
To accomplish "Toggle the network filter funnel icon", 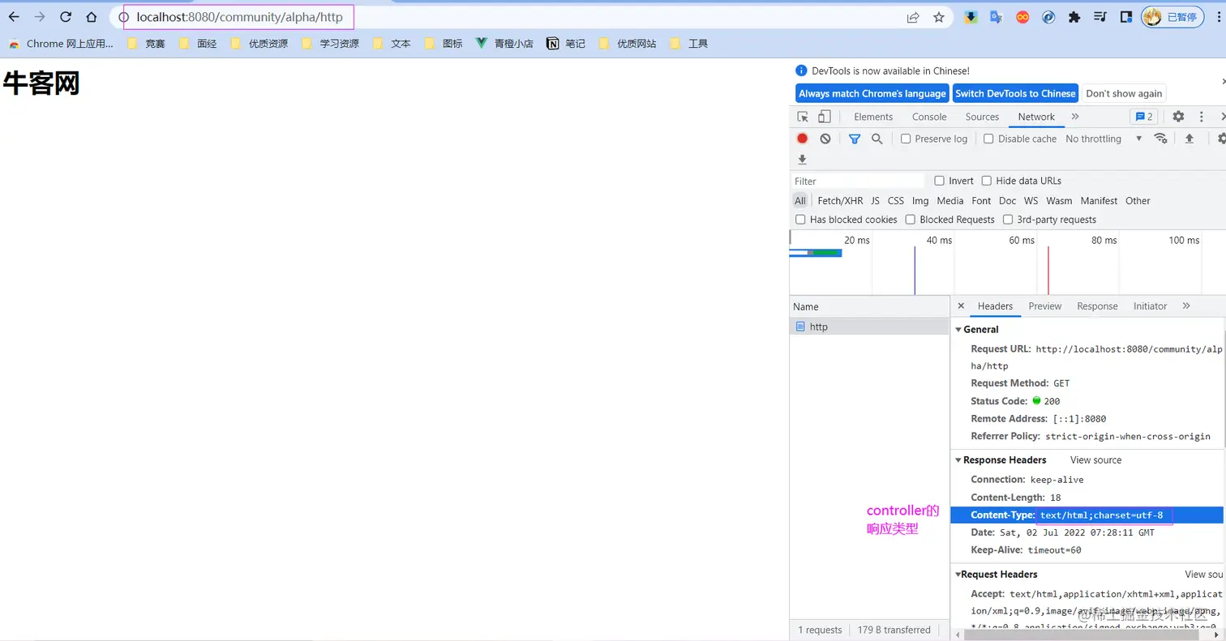I will click(854, 139).
